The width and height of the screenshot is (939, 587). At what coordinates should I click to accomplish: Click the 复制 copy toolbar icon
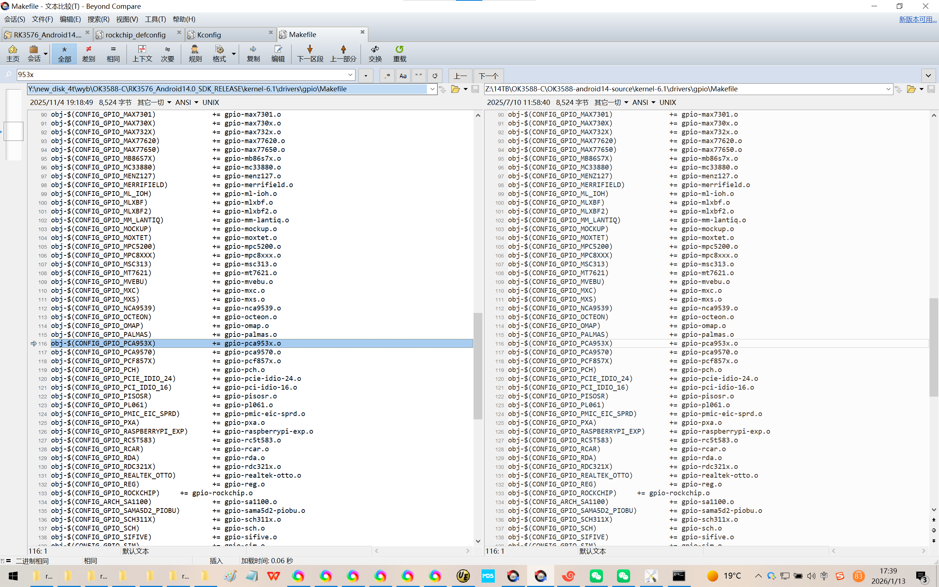click(x=253, y=53)
